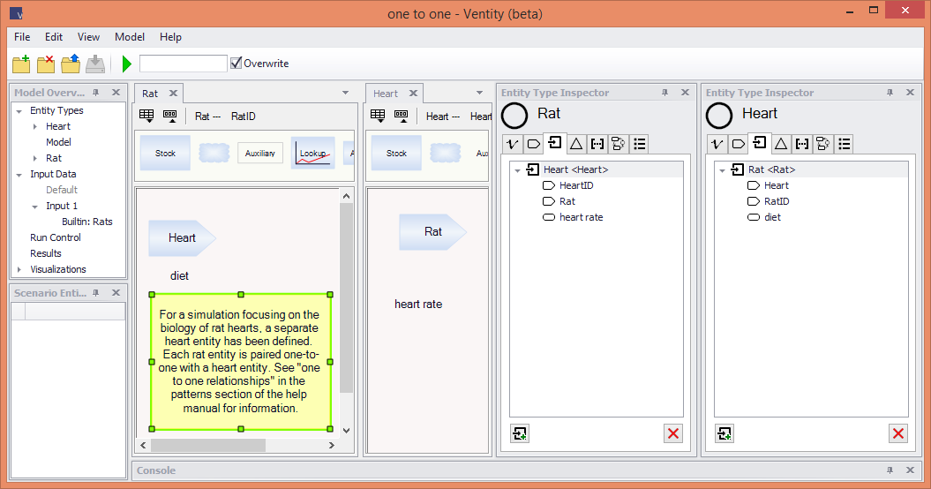931x489 pixels.
Task: Collapse the Heart <Heart> reference node
Action: click(517, 170)
